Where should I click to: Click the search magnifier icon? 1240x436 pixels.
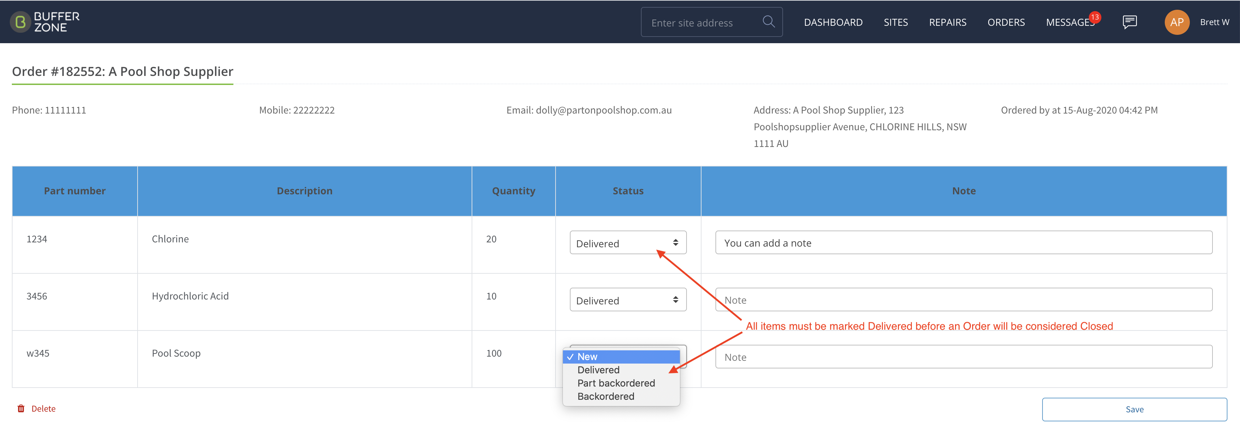click(768, 22)
